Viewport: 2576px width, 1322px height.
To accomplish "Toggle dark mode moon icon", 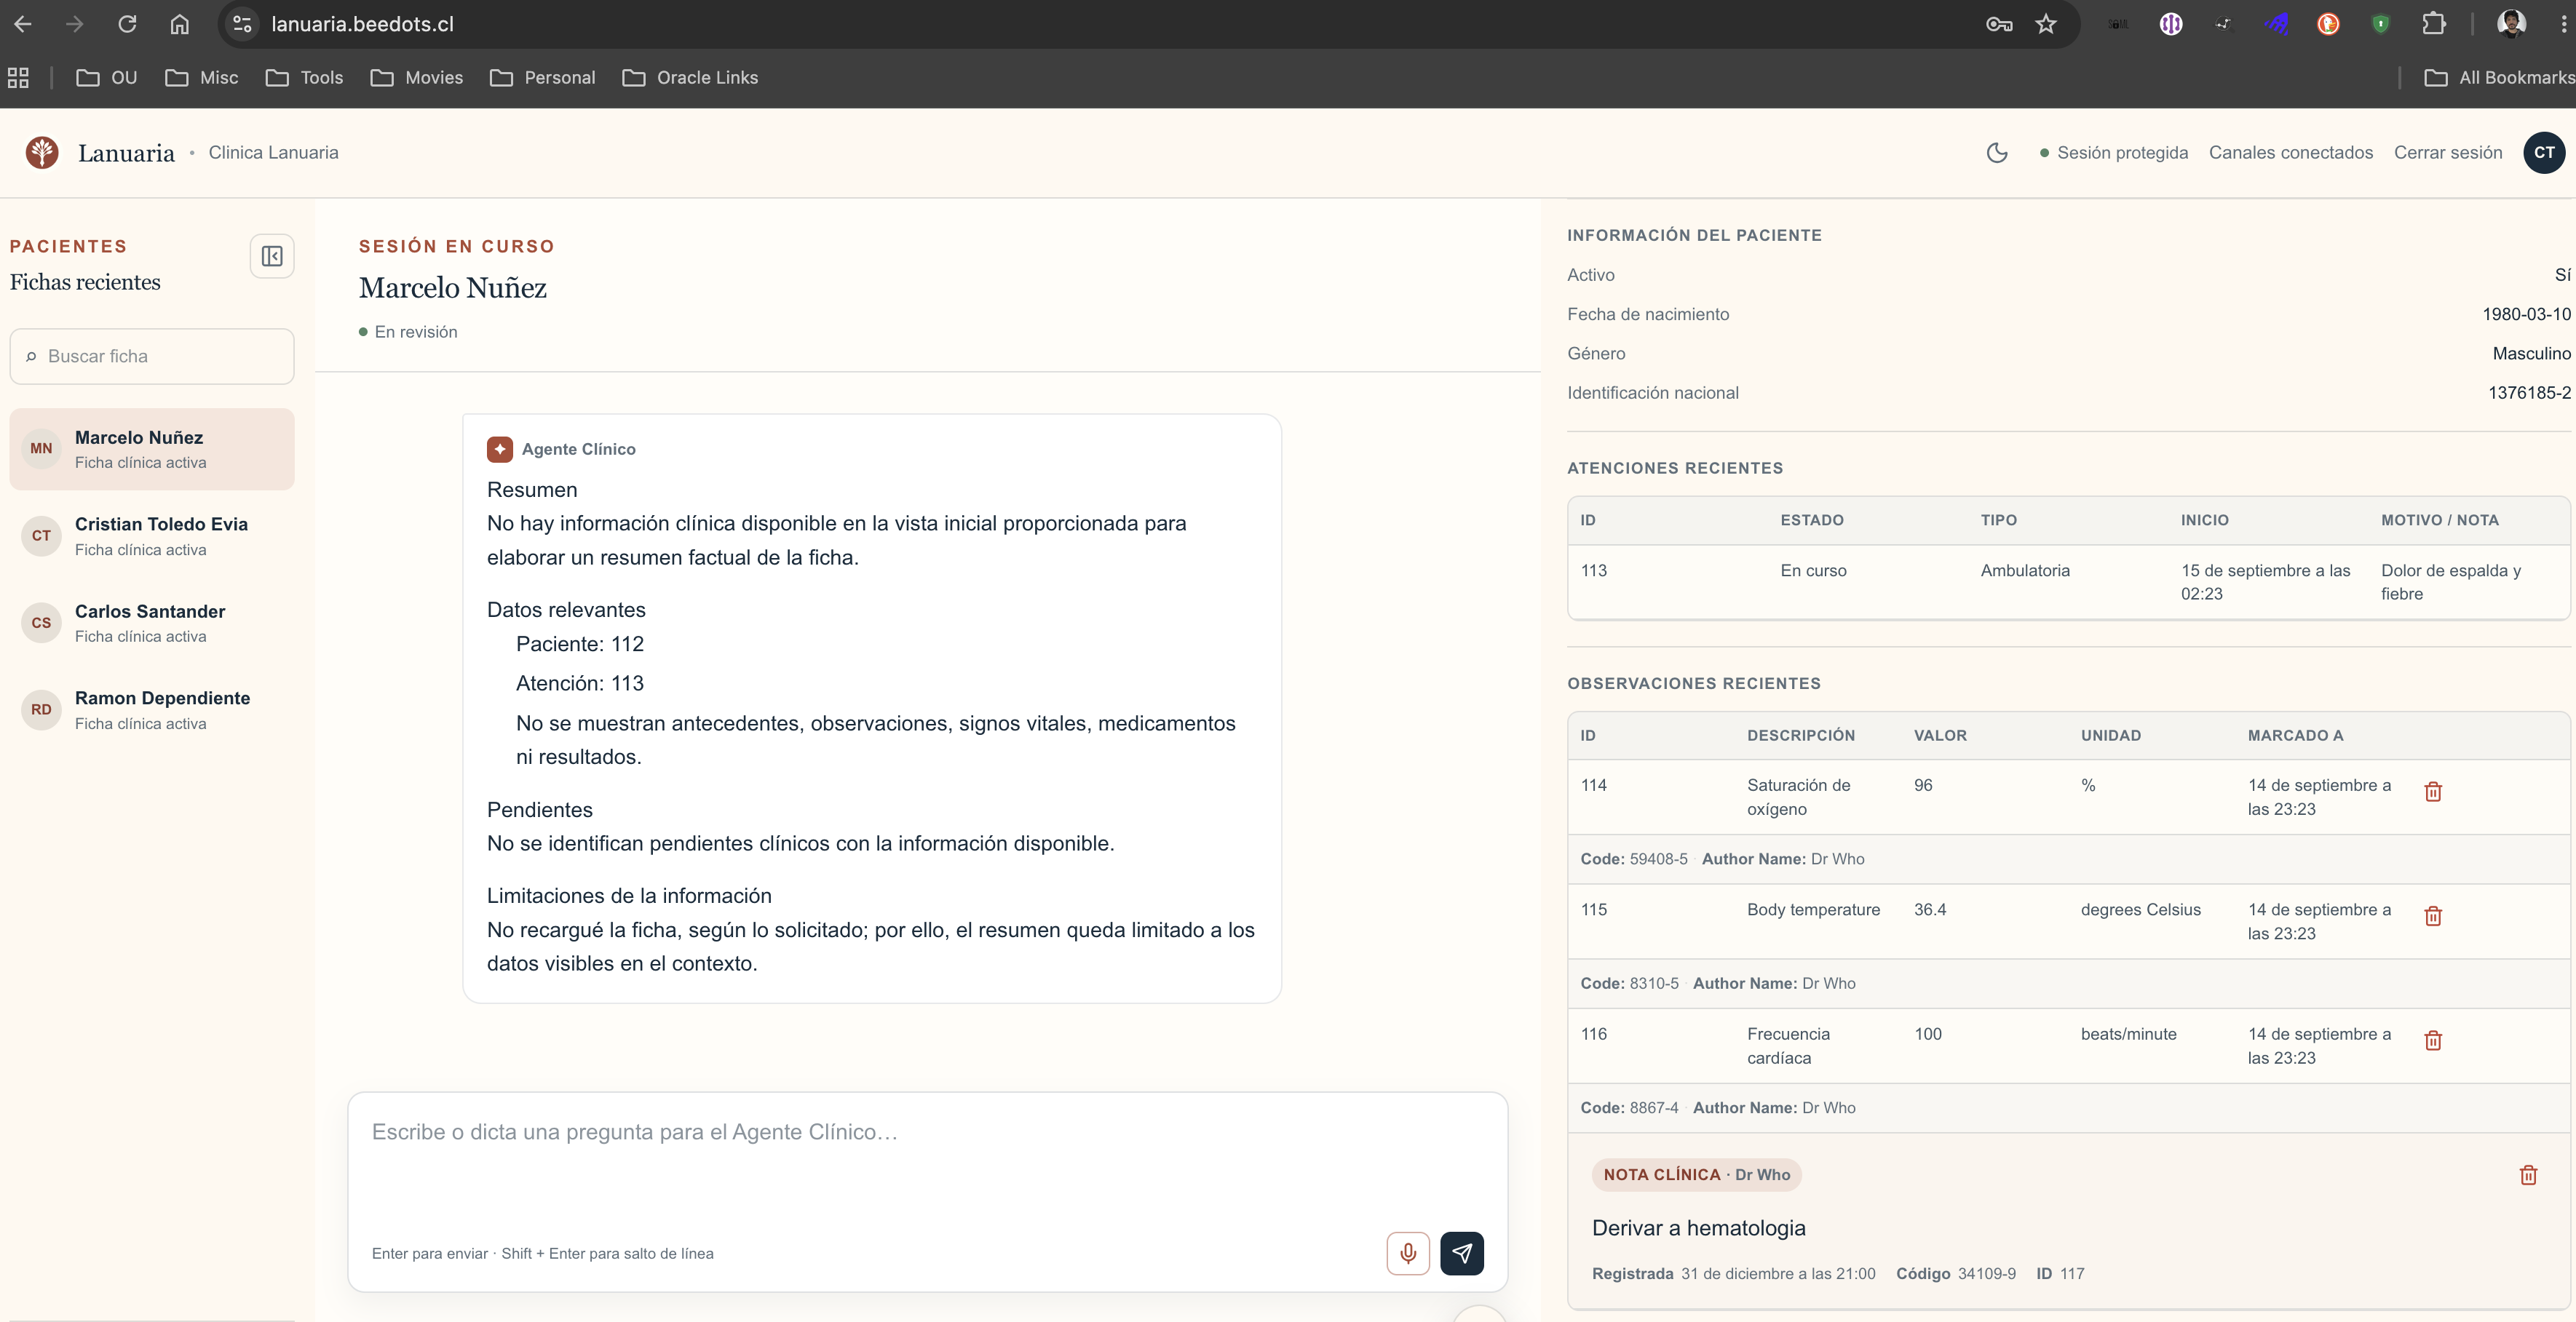I will click(x=1996, y=153).
